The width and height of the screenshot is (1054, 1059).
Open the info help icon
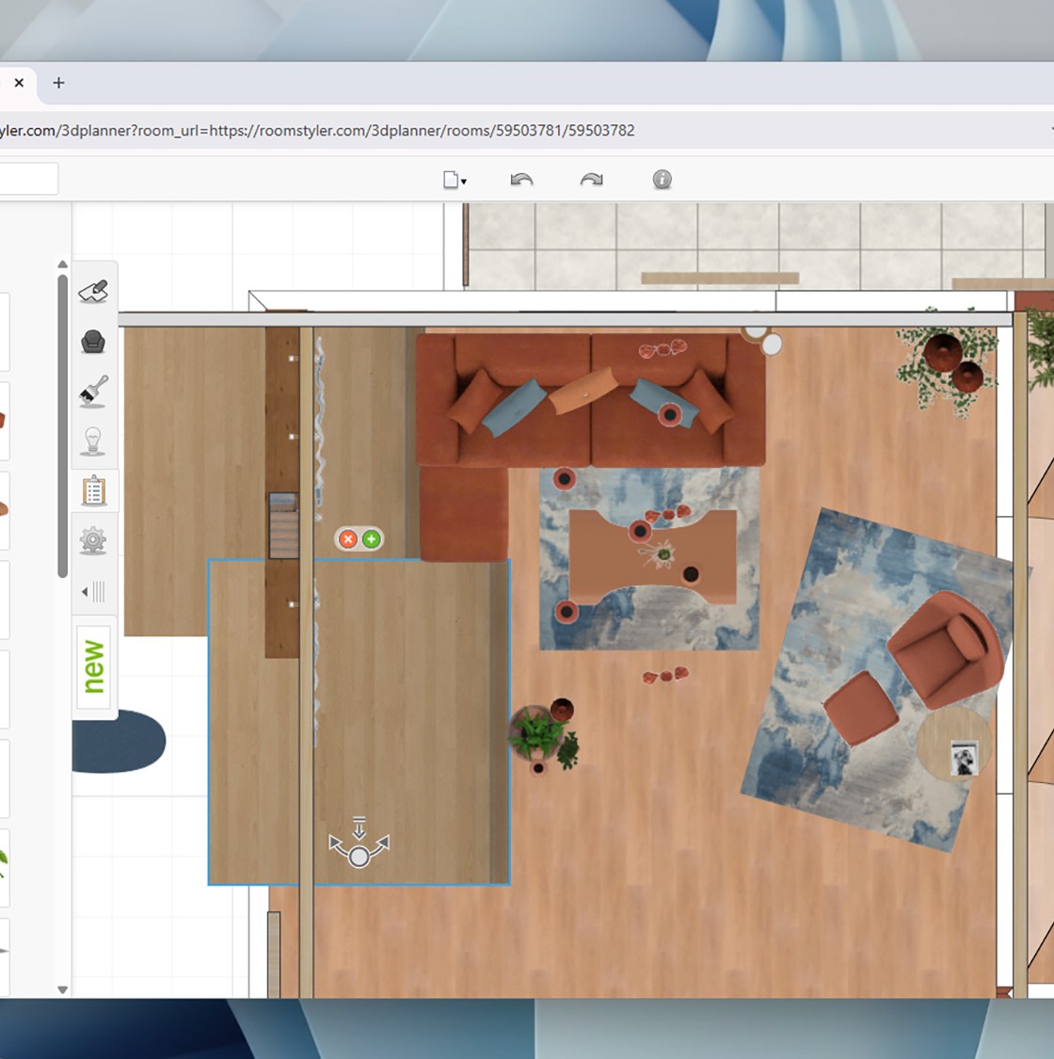663,180
